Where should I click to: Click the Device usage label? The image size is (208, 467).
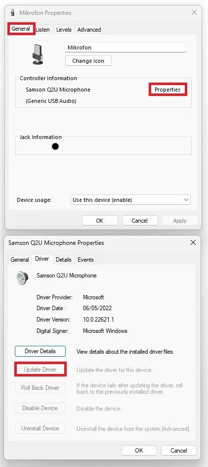(34, 200)
